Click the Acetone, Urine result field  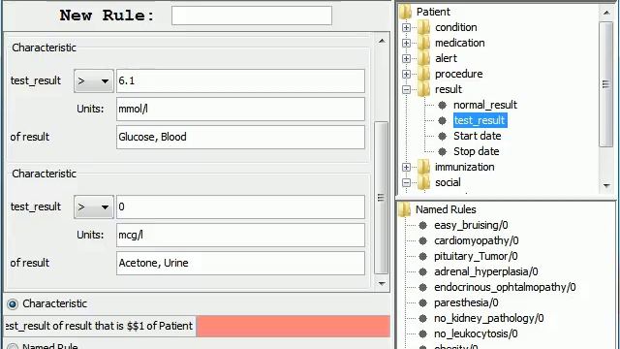click(x=240, y=263)
